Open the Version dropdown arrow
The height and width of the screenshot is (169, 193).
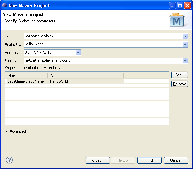78,53
